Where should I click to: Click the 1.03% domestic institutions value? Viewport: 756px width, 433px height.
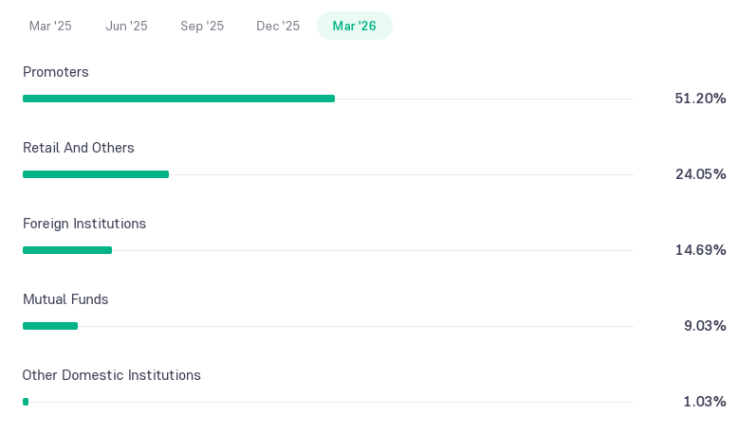click(705, 401)
